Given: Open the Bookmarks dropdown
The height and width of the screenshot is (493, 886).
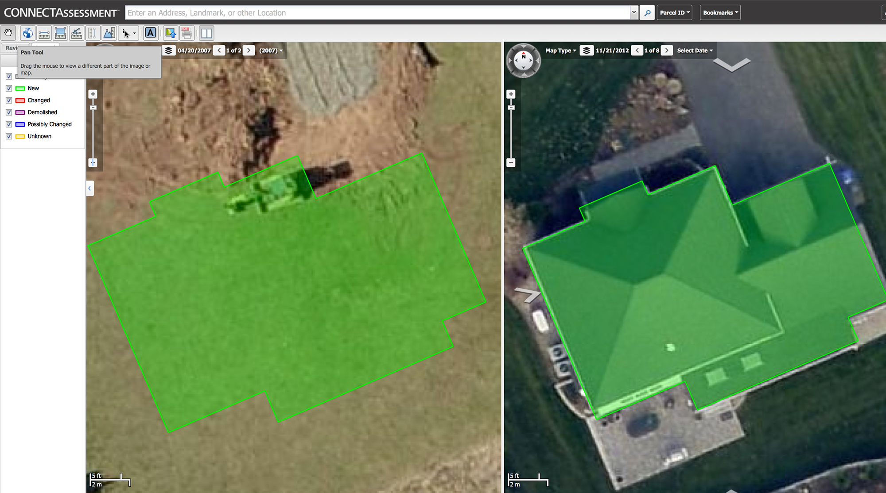Looking at the screenshot, I should pos(720,13).
